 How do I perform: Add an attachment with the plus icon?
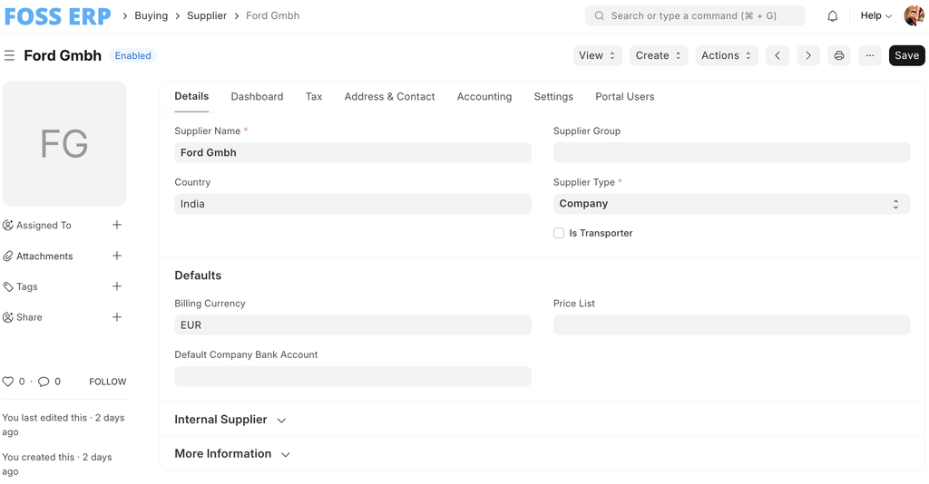tap(117, 256)
